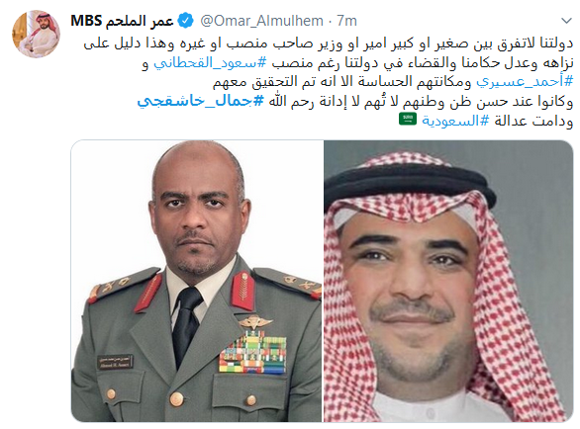Open hashtag #سعود_القحطاني

pyautogui.click(x=210, y=63)
